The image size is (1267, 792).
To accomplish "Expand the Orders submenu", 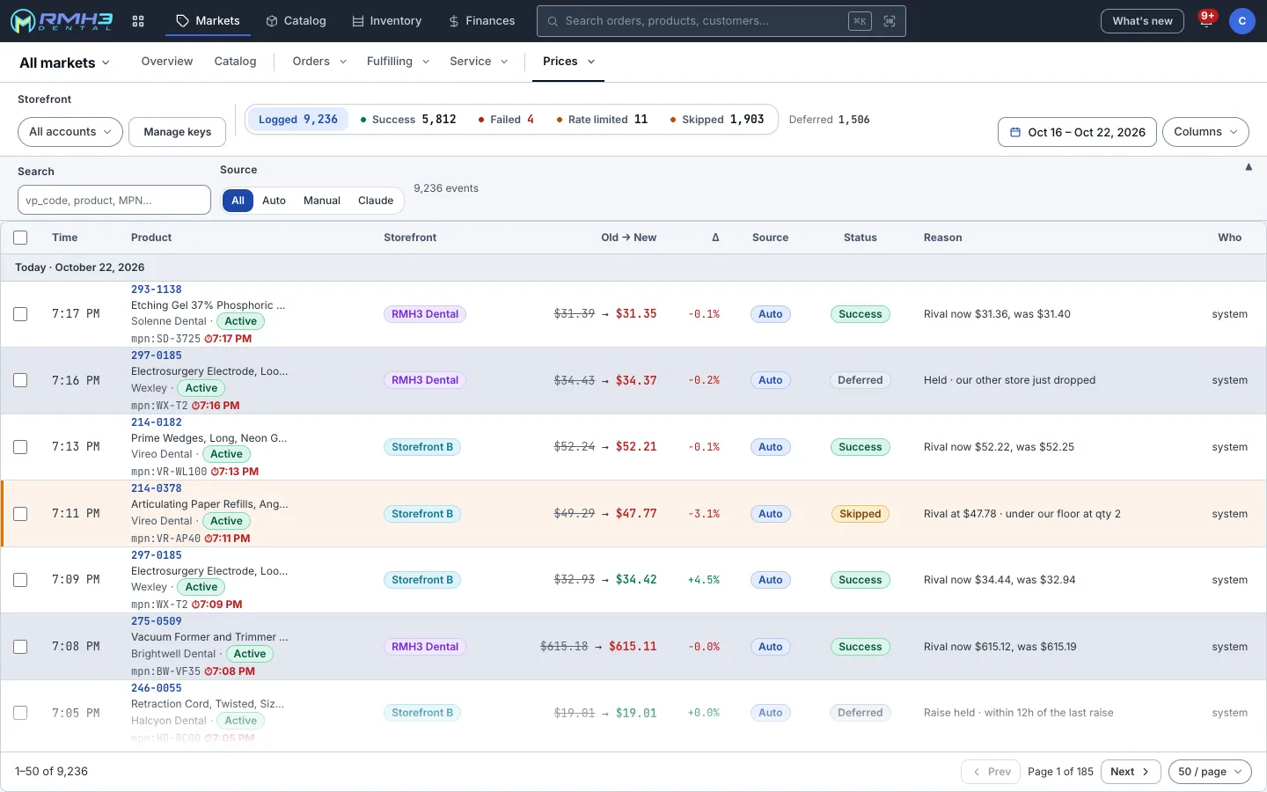I will click(x=319, y=62).
